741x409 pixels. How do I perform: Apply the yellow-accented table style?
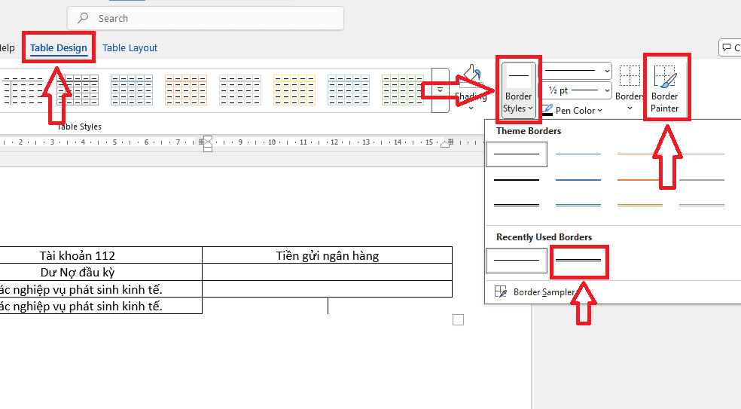tap(294, 90)
